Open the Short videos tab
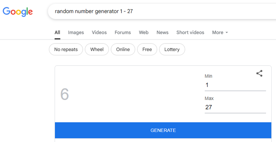 [x=190, y=32]
